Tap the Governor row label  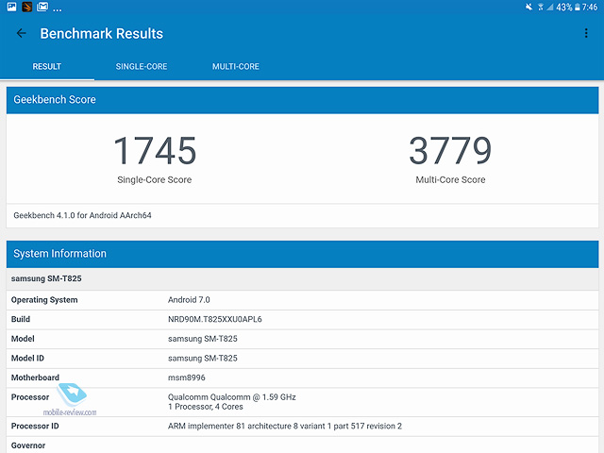point(28,445)
